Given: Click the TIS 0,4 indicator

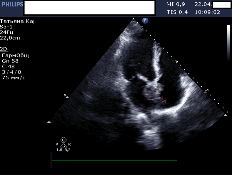Looking at the screenshot, I should pos(177,12).
